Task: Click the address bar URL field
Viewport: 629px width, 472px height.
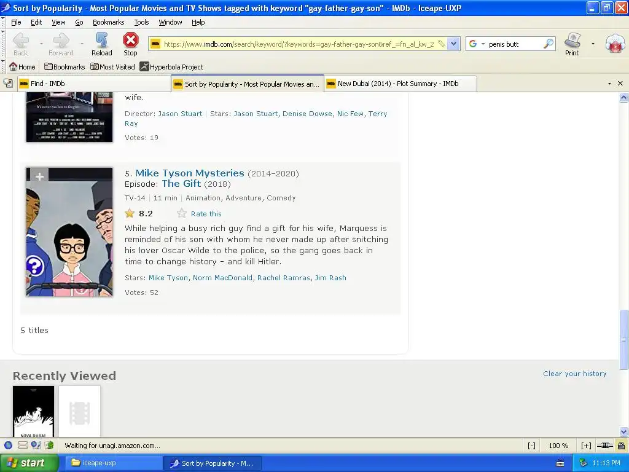Action: point(299,44)
